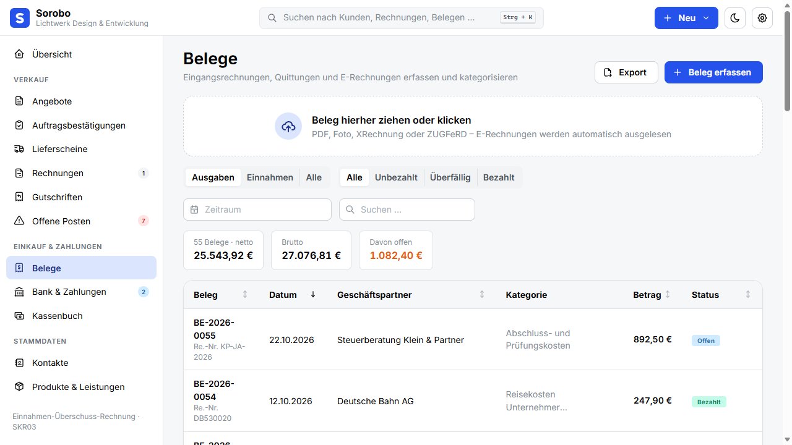The height and width of the screenshot is (445, 792).
Task: Focus the global search field
Action: pos(401,18)
